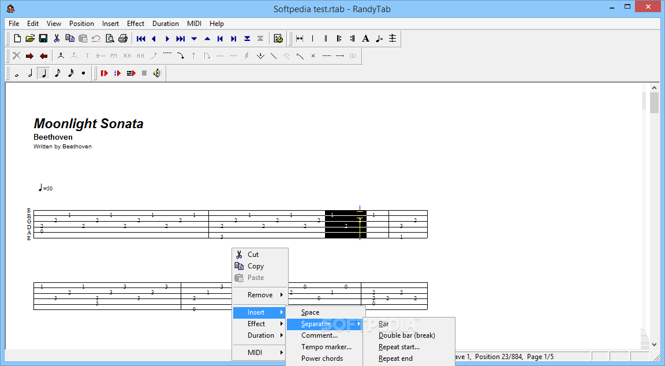The width and height of the screenshot is (665, 366).
Task: Expand the Separator submenu
Action: pyautogui.click(x=326, y=324)
